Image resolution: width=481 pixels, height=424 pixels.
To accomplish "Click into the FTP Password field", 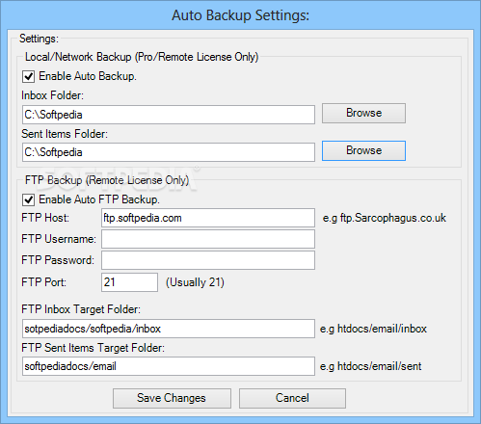I will pos(208,260).
